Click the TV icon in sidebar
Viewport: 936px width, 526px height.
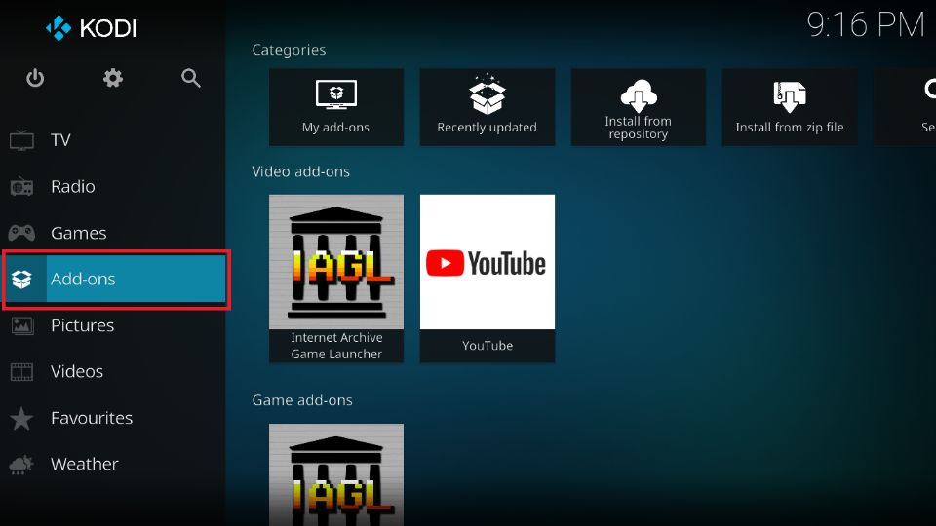pos(22,140)
